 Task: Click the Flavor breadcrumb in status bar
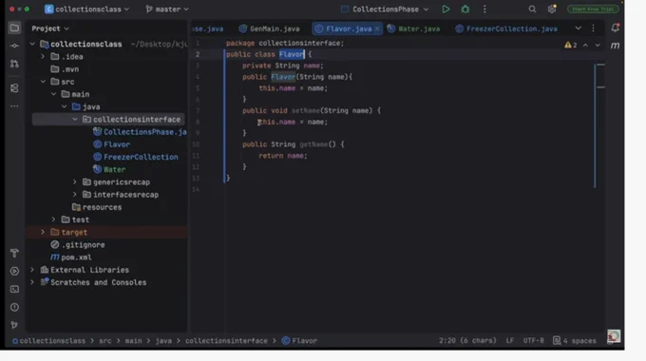click(x=299, y=341)
